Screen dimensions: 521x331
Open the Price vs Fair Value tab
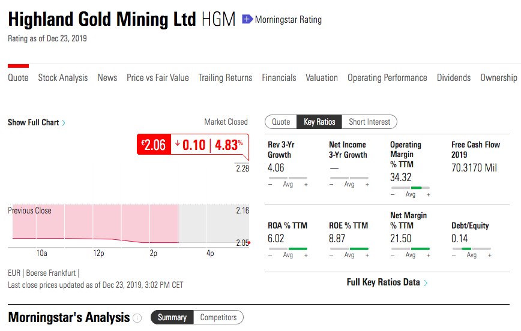[158, 78]
